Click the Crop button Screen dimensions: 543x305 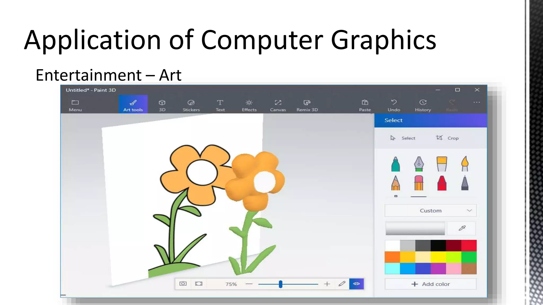(448, 138)
